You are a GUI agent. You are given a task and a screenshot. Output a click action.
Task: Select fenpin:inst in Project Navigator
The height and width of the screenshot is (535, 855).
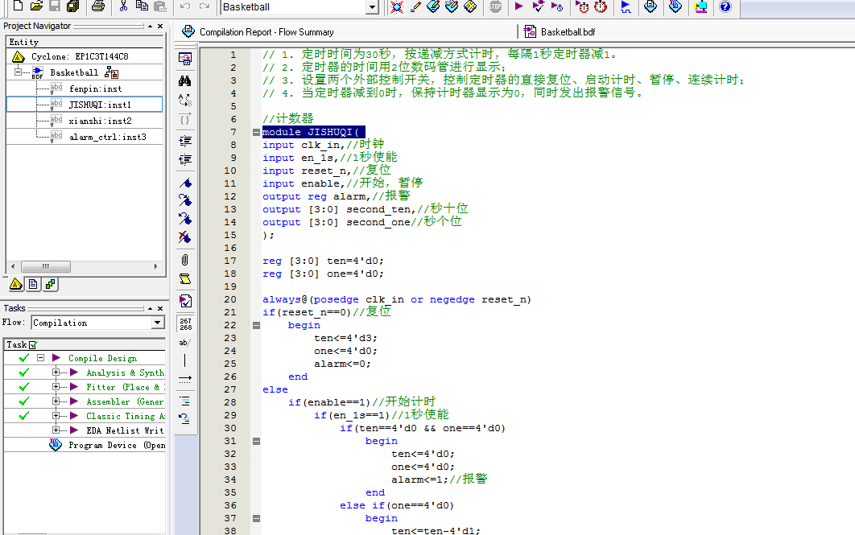coord(95,88)
